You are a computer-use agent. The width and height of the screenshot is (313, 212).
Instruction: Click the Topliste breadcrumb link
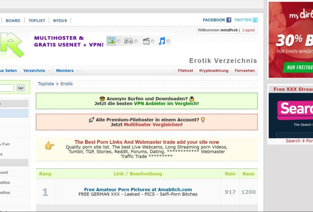point(46,84)
